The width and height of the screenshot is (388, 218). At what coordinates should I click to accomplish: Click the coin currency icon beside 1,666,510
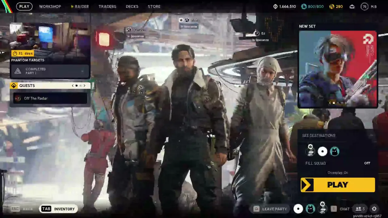[275, 6]
